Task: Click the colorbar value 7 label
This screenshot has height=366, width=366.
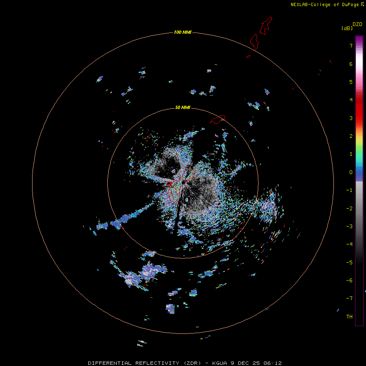Action: [351, 46]
